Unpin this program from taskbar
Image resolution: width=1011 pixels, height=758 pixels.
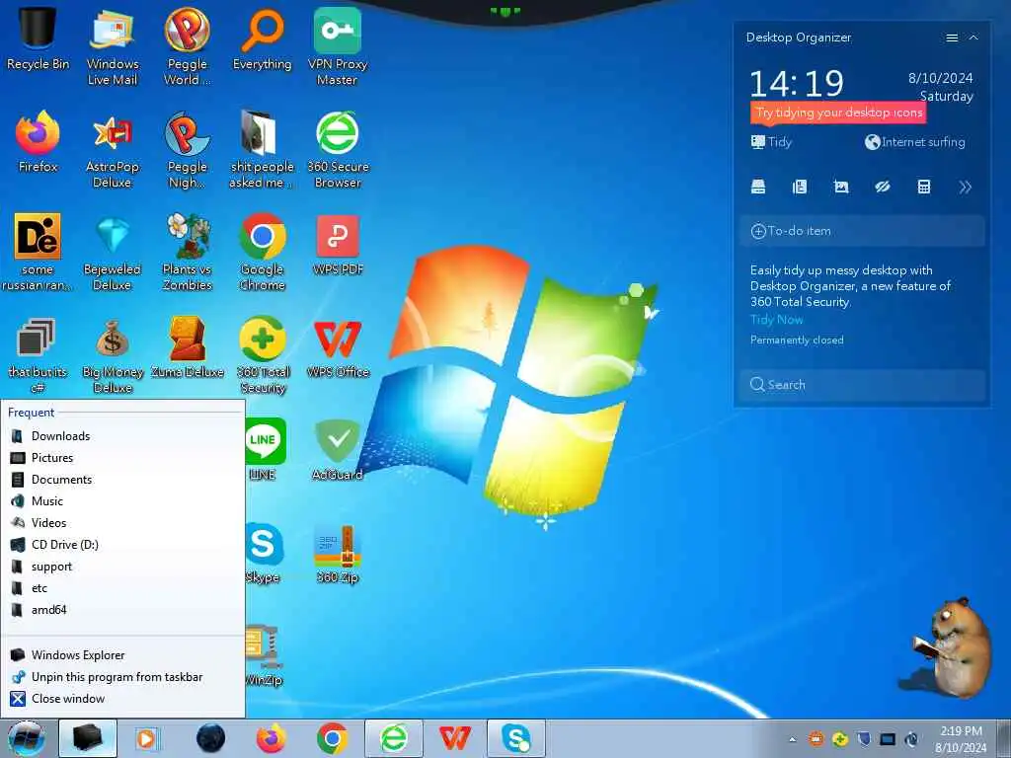coord(122,677)
